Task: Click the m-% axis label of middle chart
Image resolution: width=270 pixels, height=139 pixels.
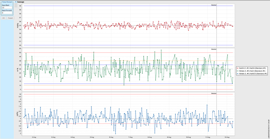Action: pyautogui.click(x=18, y=69)
